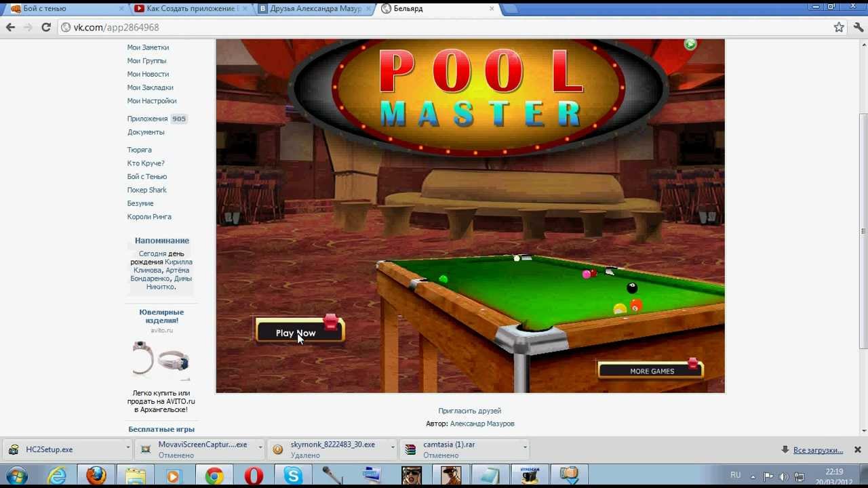Launch Internet Explorer from taskbar
This screenshot has height=488, width=868.
coord(57,476)
